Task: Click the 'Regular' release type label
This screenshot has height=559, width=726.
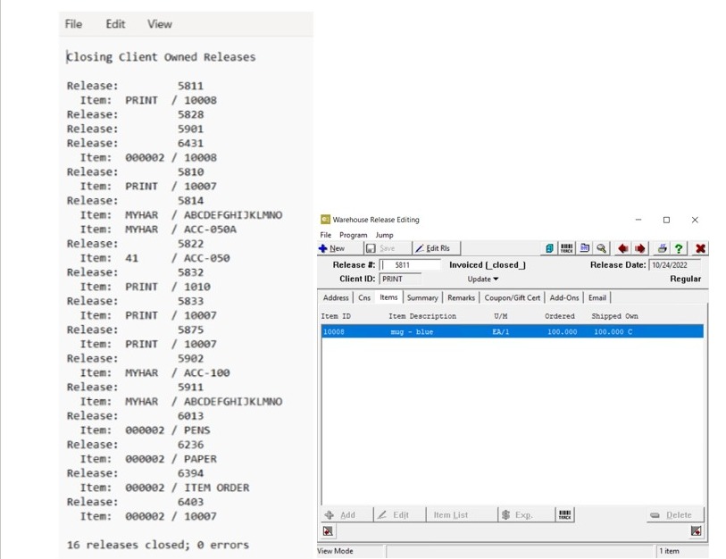Action: [x=685, y=279]
